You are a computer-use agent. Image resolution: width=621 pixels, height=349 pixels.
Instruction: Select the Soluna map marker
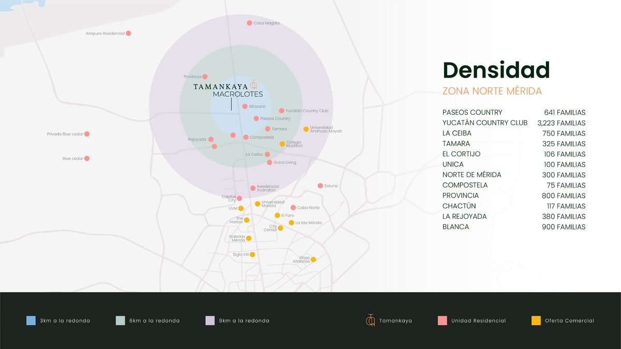pyautogui.click(x=320, y=186)
